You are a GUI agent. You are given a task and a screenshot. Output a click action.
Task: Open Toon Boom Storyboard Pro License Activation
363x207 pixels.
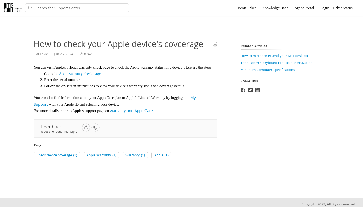pos(276,63)
